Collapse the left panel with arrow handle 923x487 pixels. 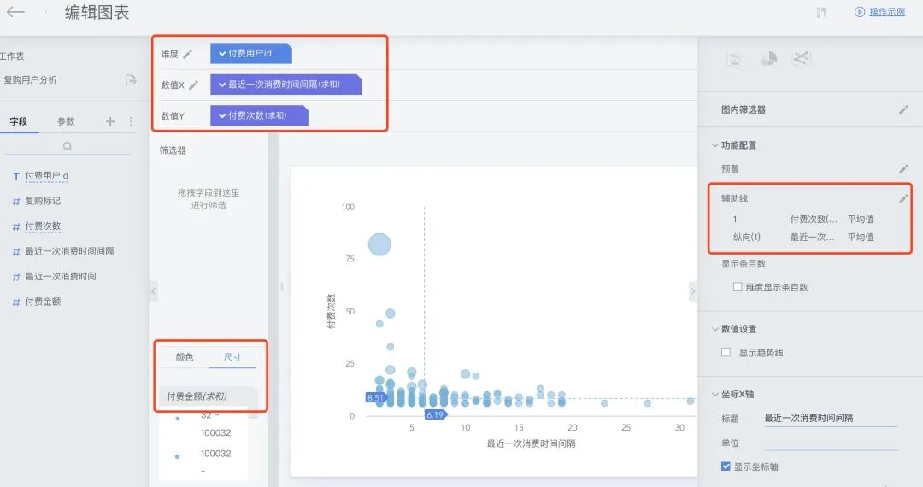pos(154,291)
